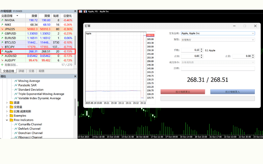
Task: Increase the 手數 volume with up stepper
Action: 201,49
